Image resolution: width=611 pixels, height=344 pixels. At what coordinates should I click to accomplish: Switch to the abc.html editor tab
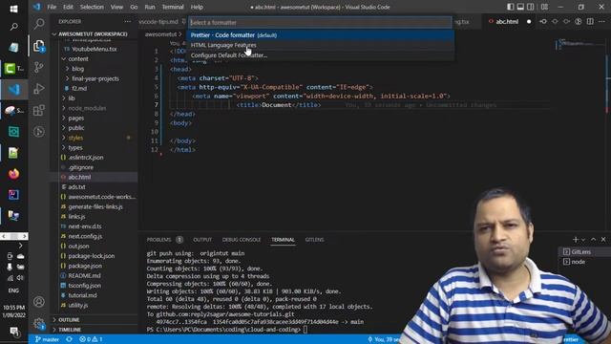[x=507, y=21]
